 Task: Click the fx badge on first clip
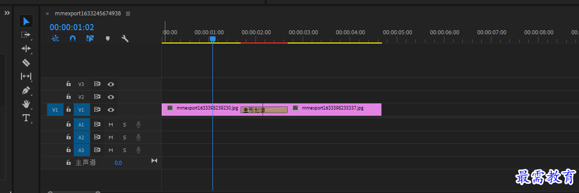(x=170, y=108)
